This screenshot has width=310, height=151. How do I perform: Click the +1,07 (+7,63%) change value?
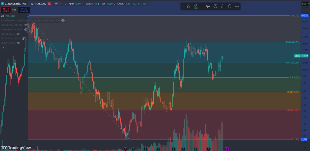tap(140, 4)
